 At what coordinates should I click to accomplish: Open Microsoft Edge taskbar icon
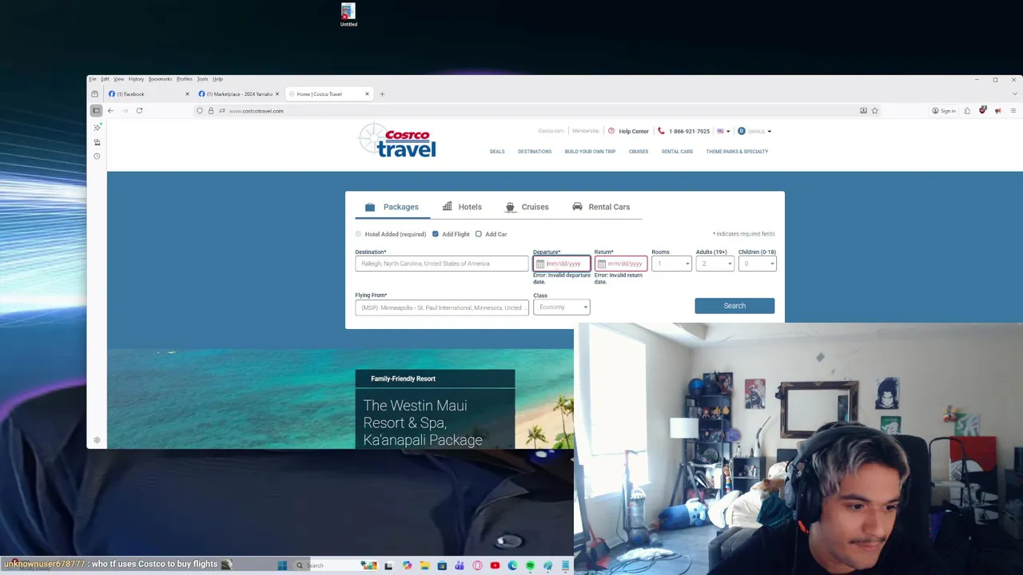tap(512, 565)
